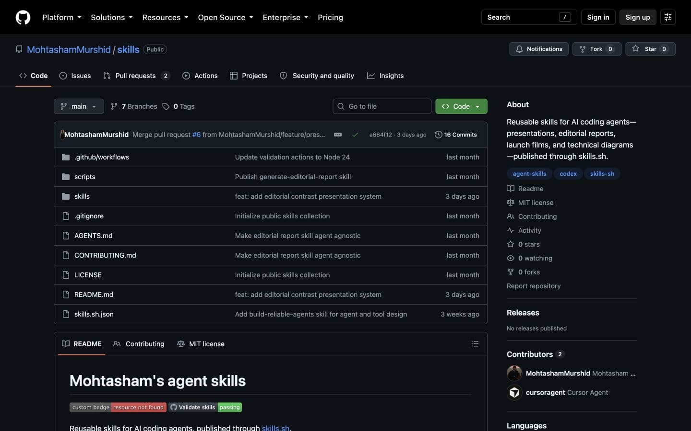Open commit hash a684f12
The image size is (691, 431).
tap(381, 135)
